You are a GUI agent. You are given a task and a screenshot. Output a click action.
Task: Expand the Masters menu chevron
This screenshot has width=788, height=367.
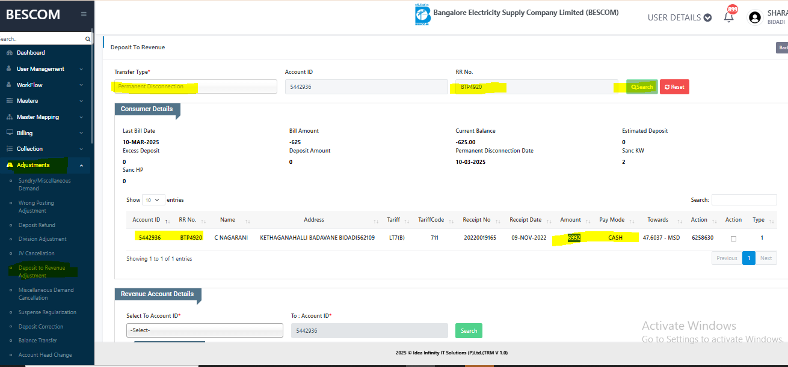81,101
